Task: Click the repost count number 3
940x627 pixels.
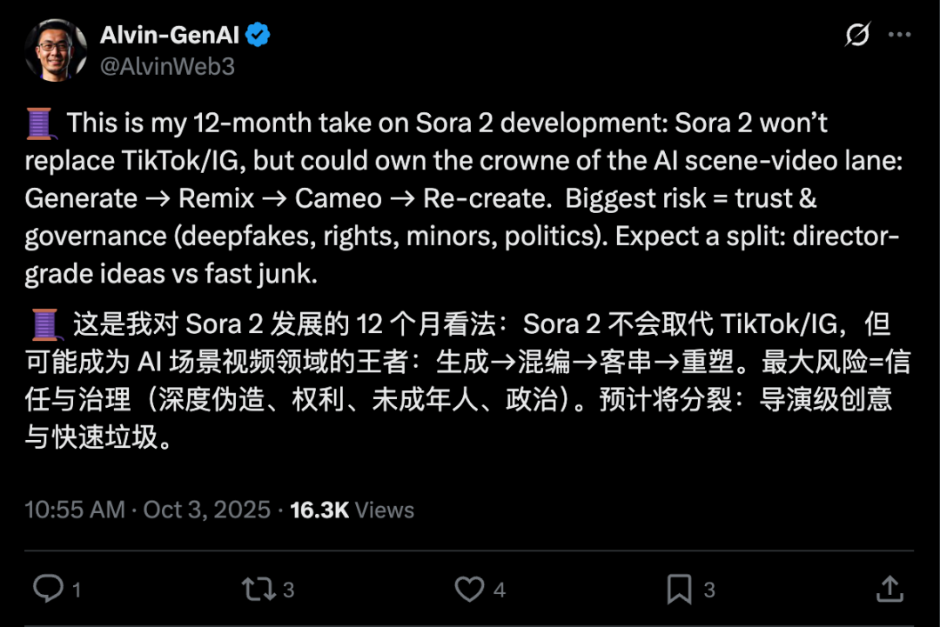Action: pos(288,590)
